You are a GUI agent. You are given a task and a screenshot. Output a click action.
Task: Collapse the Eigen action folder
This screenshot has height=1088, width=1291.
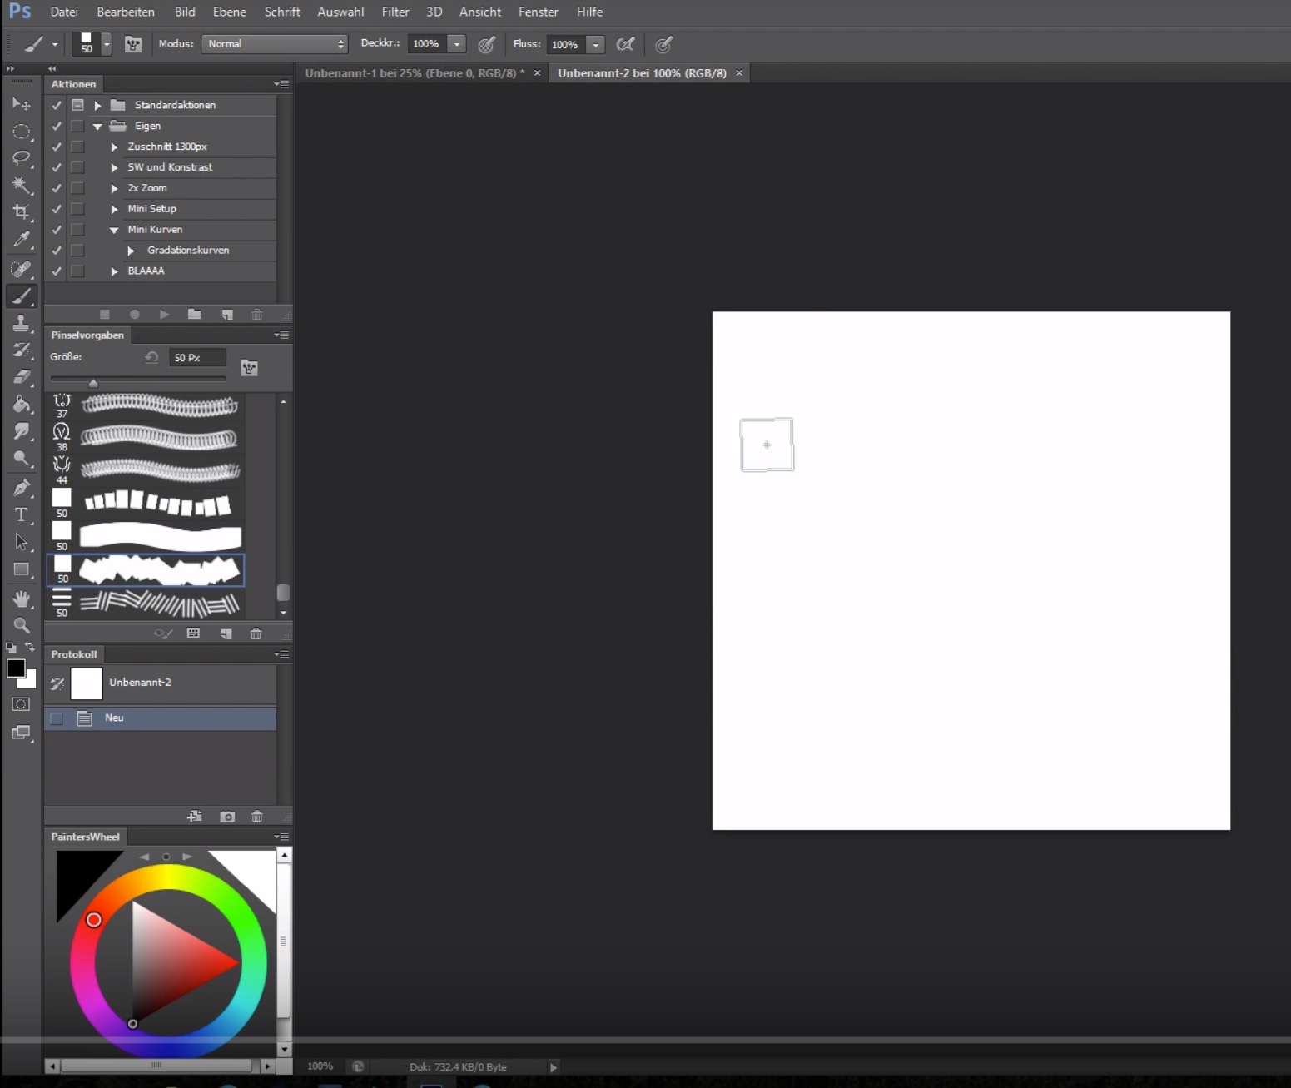point(97,127)
